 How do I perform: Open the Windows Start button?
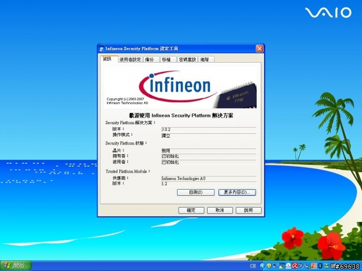coord(16,266)
